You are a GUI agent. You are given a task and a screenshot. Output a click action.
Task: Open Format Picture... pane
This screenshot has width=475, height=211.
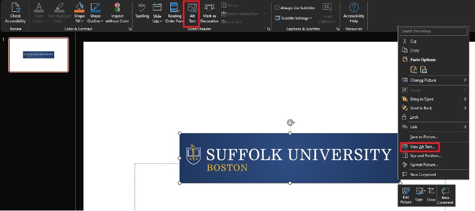click(x=434, y=164)
